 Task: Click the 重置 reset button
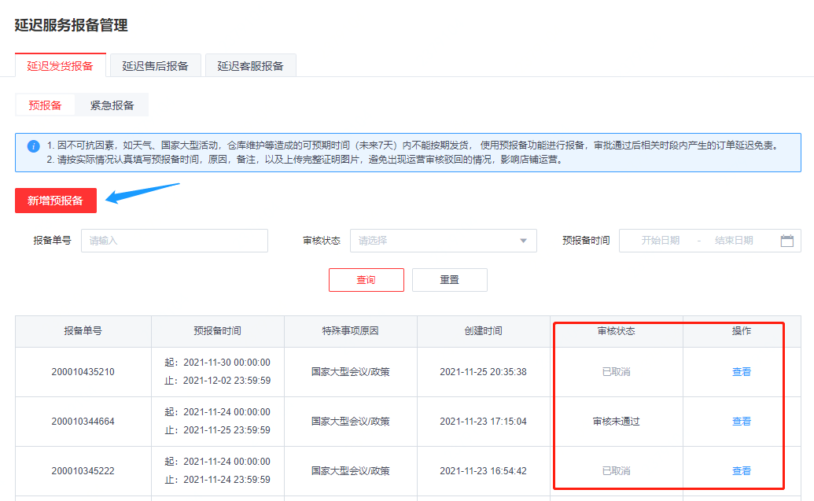pyautogui.click(x=449, y=280)
